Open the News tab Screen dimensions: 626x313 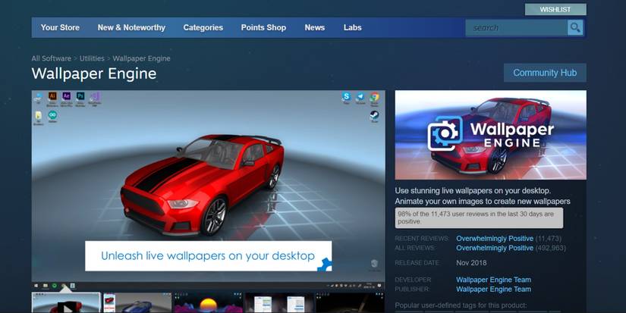(314, 27)
